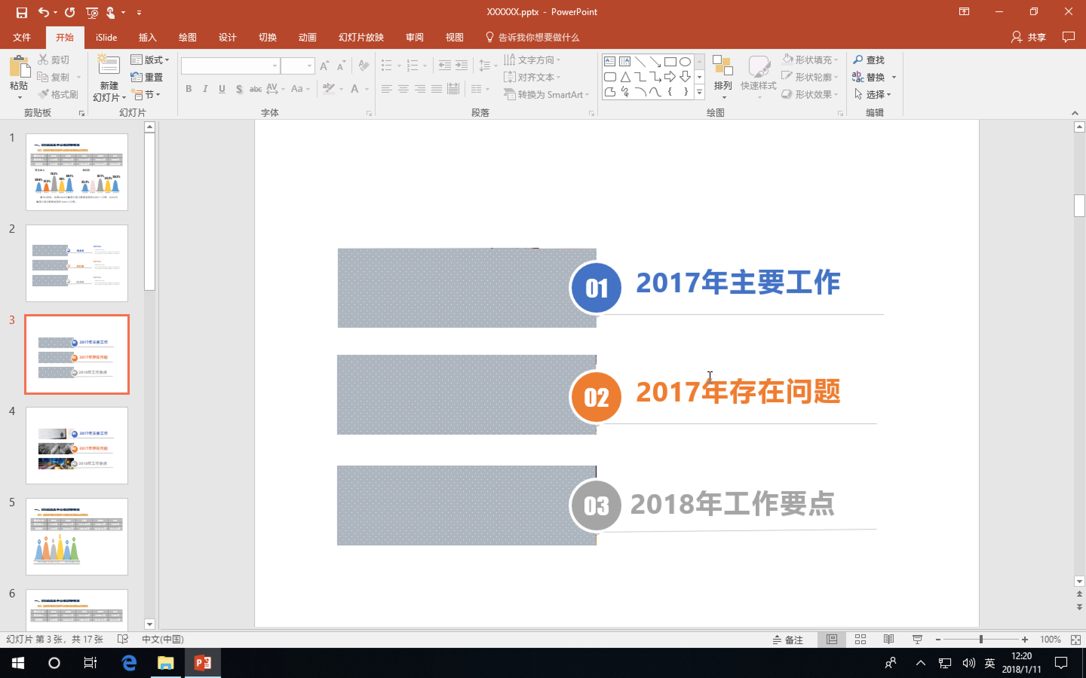Switch to Slide Sorter view icon
Image resolution: width=1086 pixels, height=678 pixels.
(x=860, y=639)
